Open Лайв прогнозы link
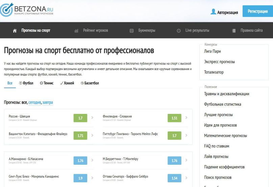The image size is (273, 187). [x=216, y=157]
